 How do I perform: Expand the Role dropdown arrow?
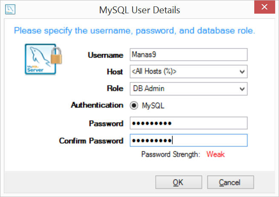click(x=242, y=89)
